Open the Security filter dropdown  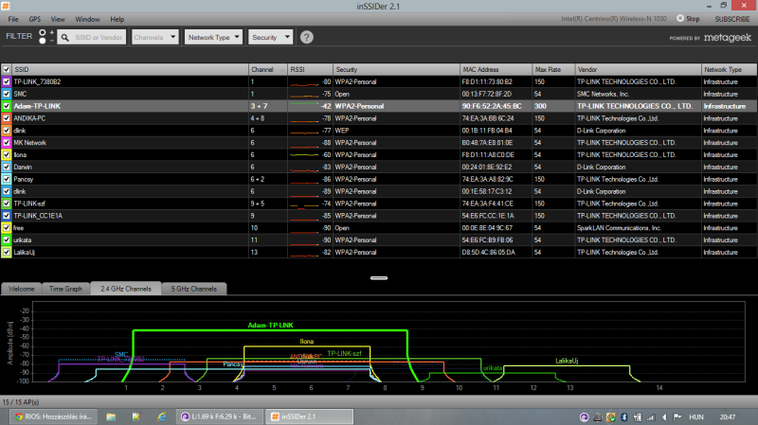click(271, 37)
